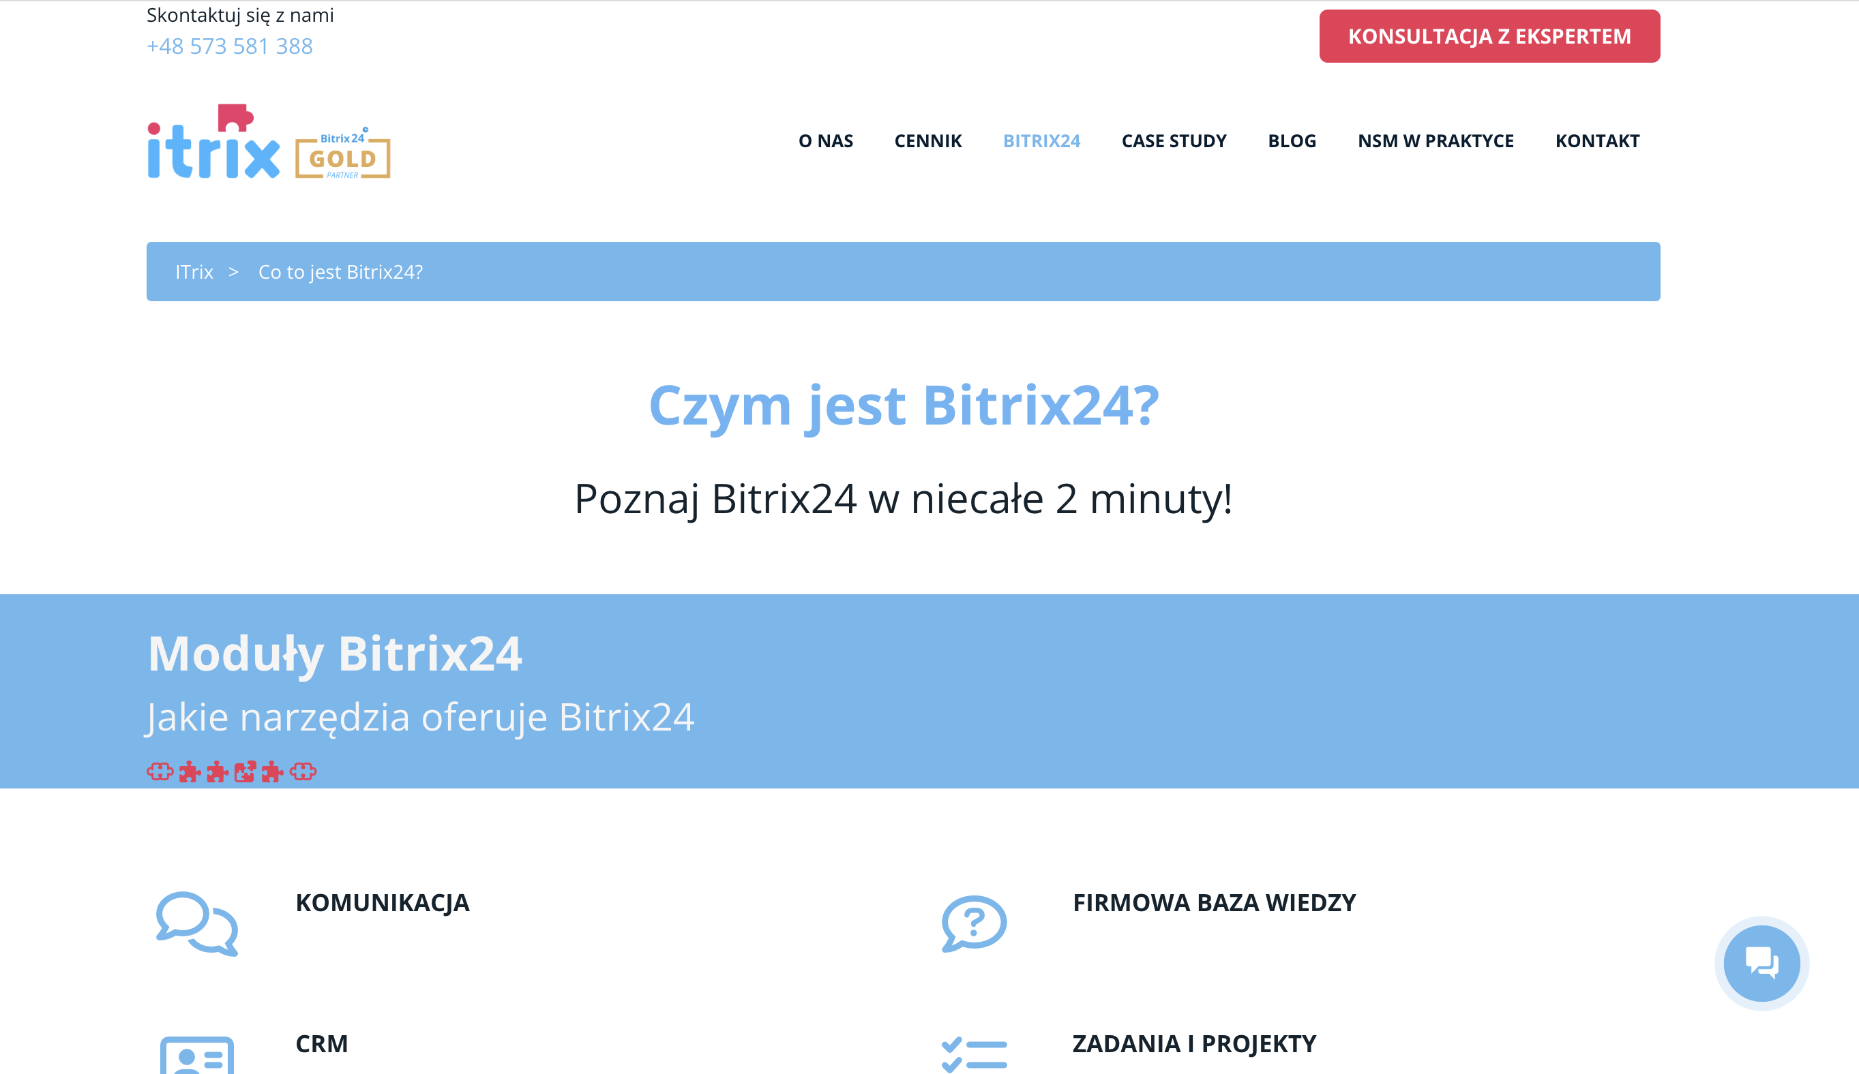1859x1074 pixels.
Task: Click the pink puzzle piece in the itrix logo
Action: click(235, 118)
